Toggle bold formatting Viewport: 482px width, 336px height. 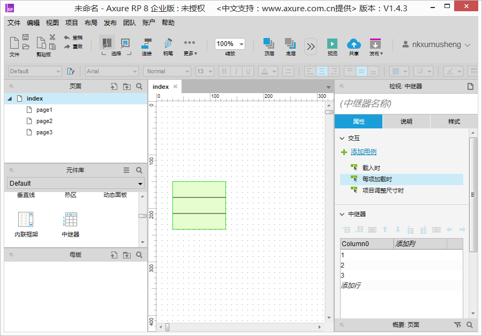224,71
